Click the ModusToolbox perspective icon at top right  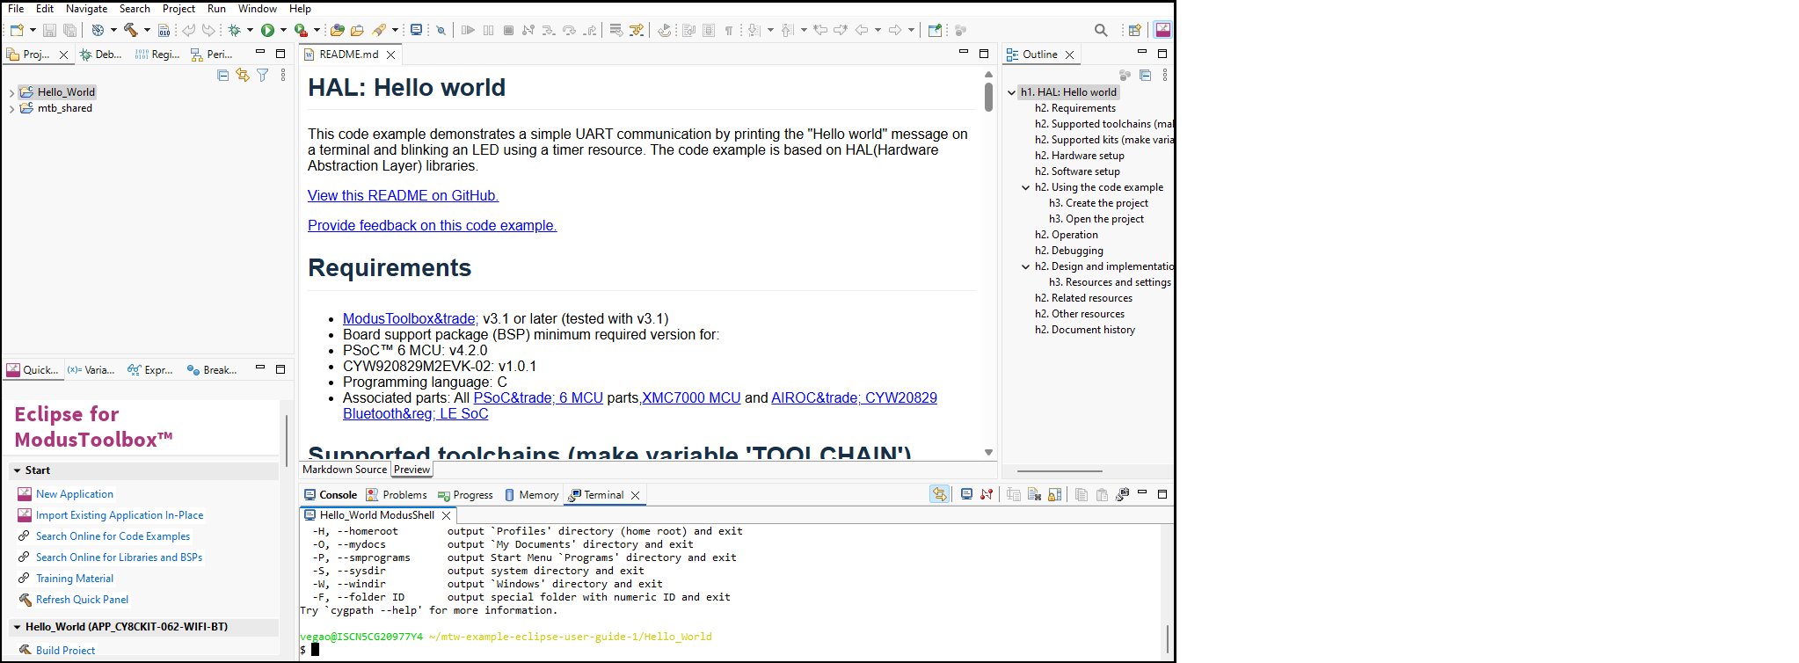1162,31
